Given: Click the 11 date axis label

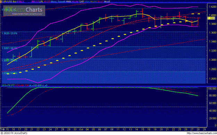Looking at the screenshot, I should [118, 129].
